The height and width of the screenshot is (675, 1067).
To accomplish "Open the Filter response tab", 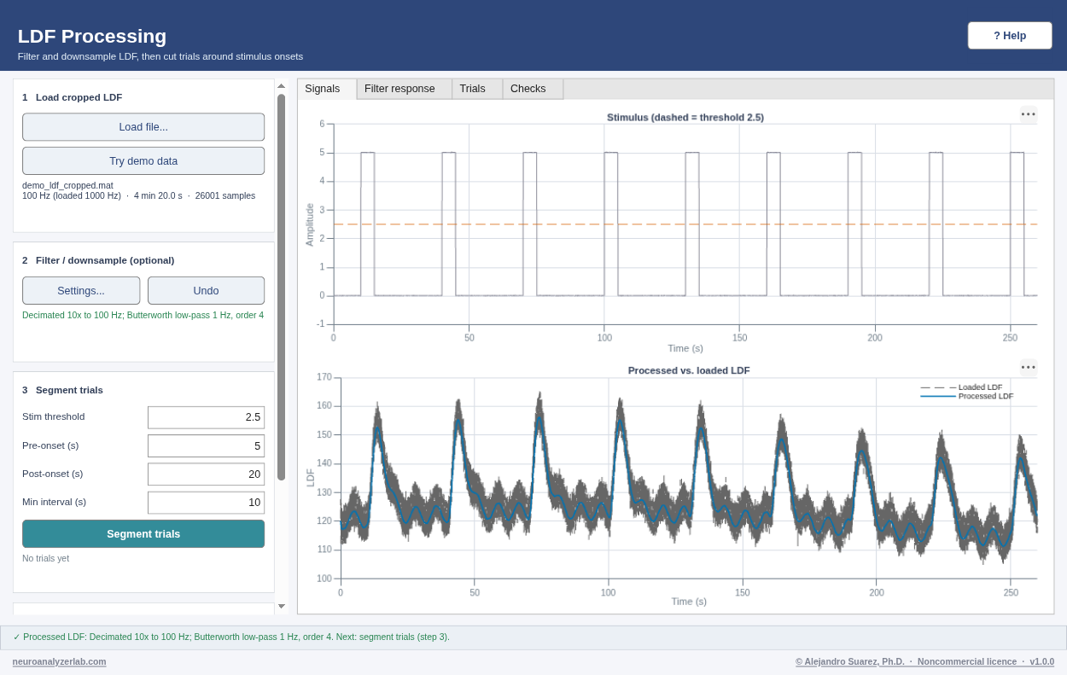I will click(x=405, y=89).
